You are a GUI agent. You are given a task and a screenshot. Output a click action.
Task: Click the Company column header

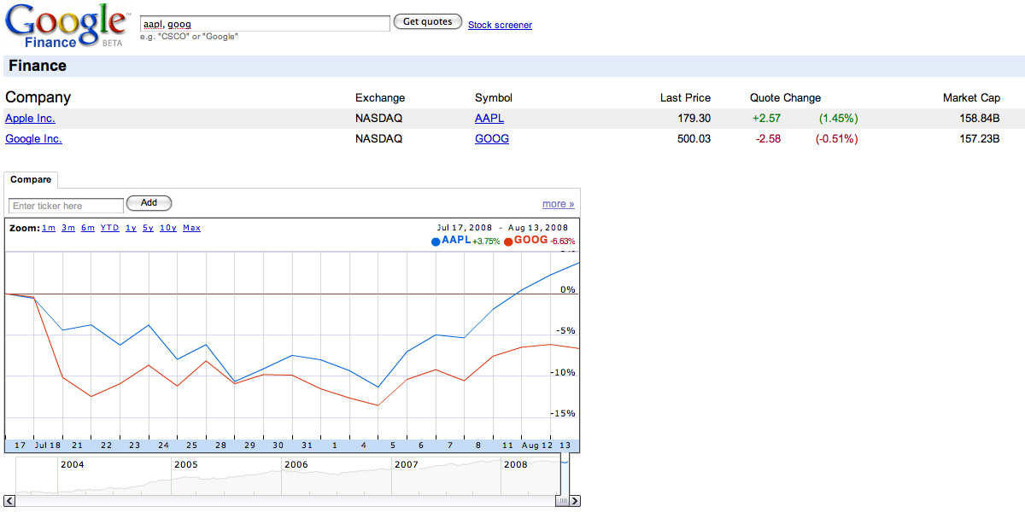(x=38, y=97)
